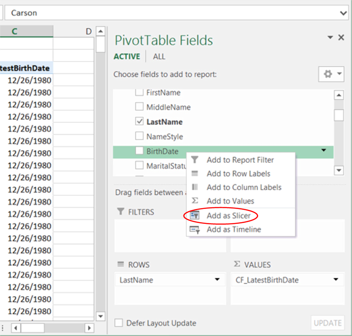Click the Add to Column Labels icon
The width and height of the screenshot is (352, 336).
[195, 187]
